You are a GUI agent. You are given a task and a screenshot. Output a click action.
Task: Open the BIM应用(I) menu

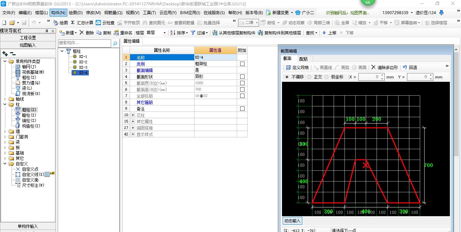click(x=190, y=13)
